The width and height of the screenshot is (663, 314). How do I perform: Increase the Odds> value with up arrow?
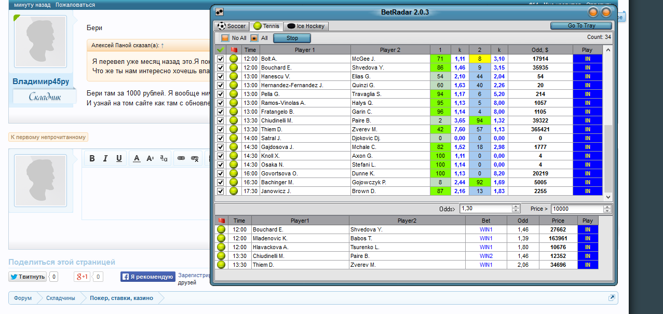pos(516,207)
